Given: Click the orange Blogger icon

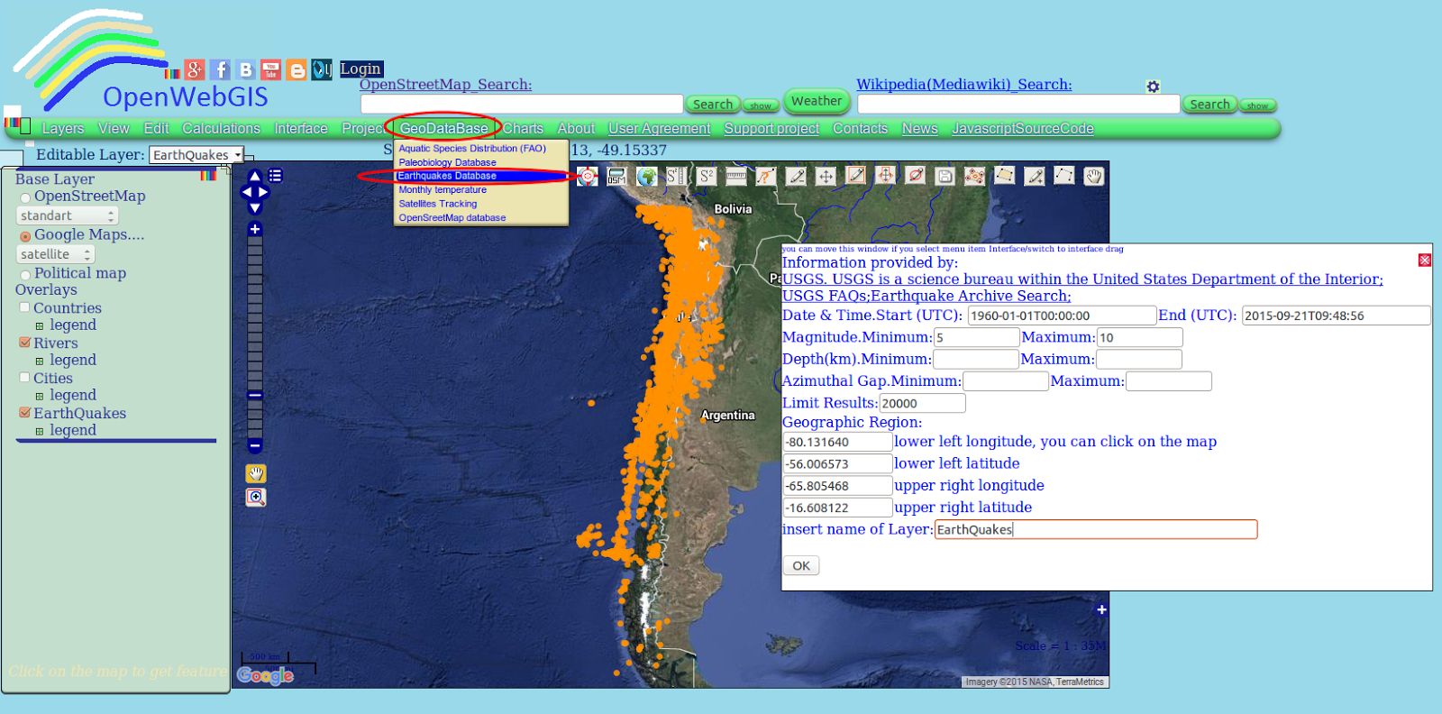Looking at the screenshot, I should tap(297, 69).
